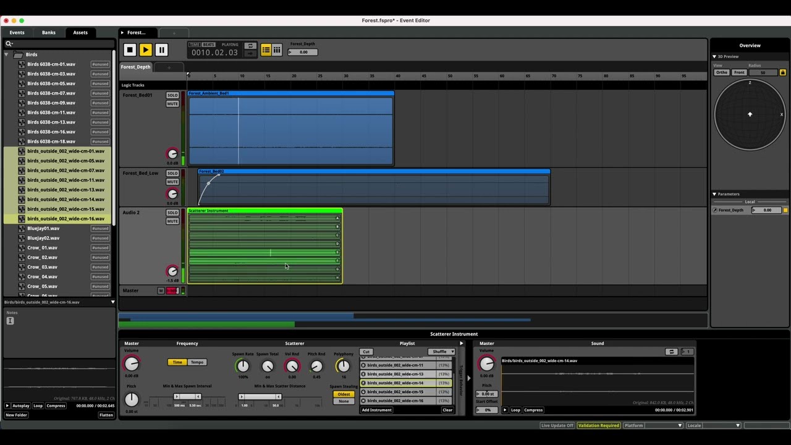The image size is (791, 445).
Task: Mute the Forest_Bed01 track
Action: (172, 104)
